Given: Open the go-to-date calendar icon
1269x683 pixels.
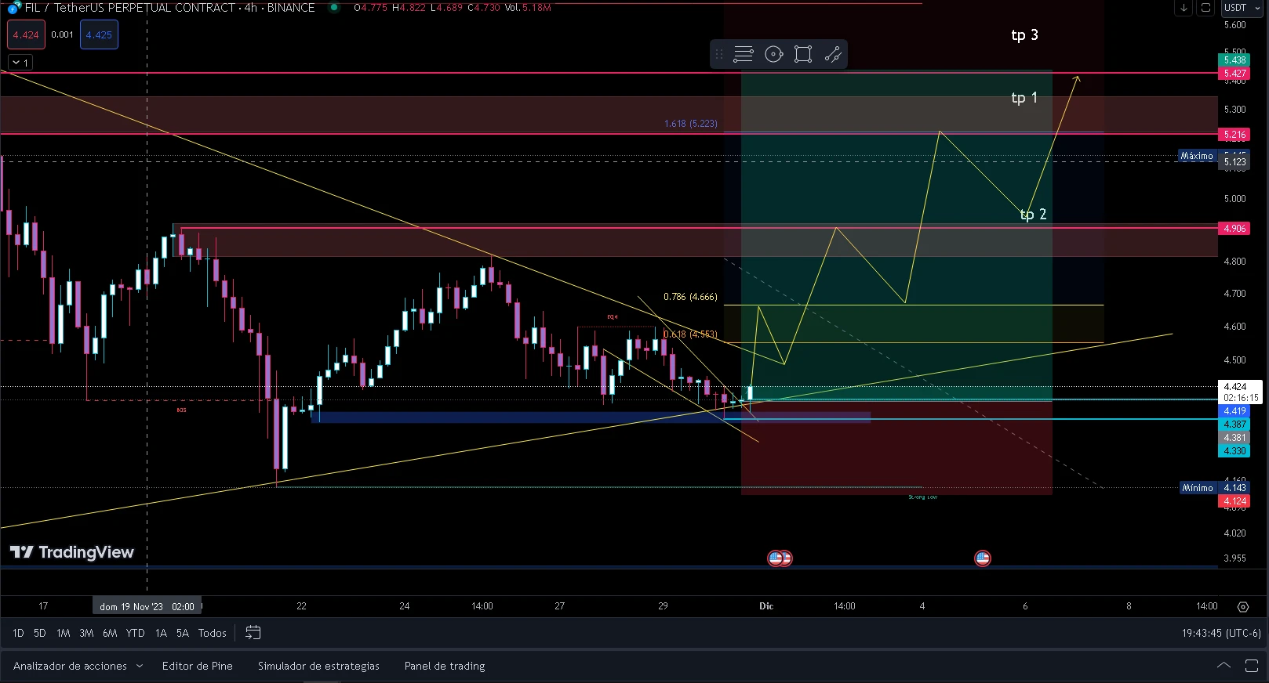Looking at the screenshot, I should (x=253, y=632).
